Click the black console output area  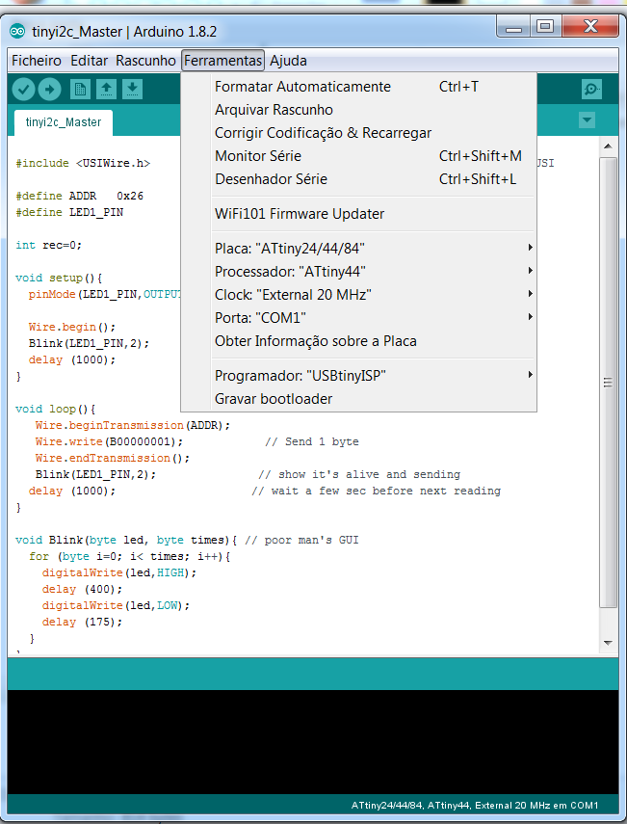(313, 741)
